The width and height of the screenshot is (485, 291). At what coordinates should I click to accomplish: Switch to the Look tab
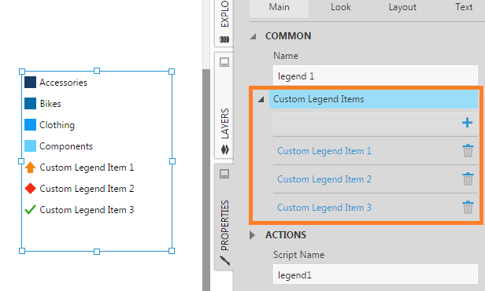tap(341, 7)
